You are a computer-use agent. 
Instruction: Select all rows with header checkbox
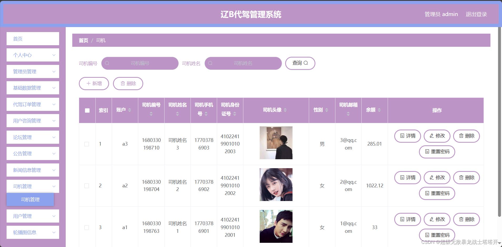(x=87, y=110)
